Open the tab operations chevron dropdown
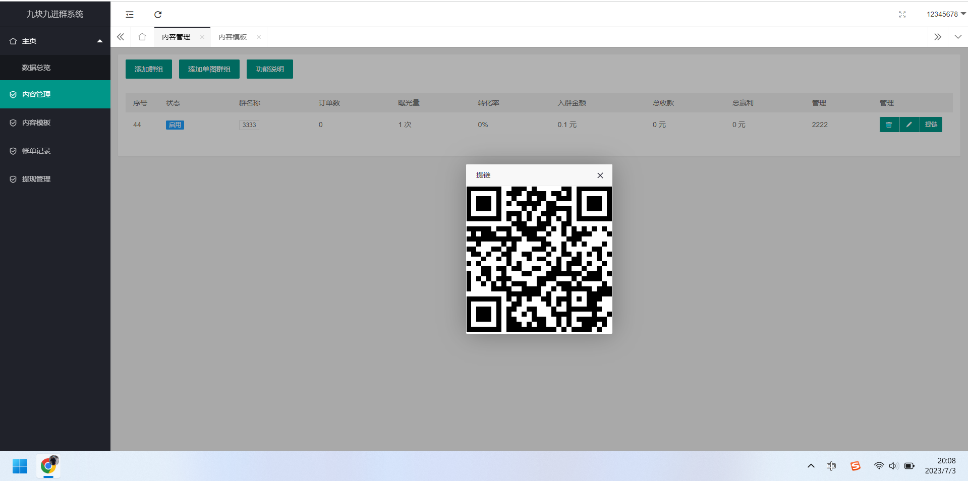 click(958, 37)
